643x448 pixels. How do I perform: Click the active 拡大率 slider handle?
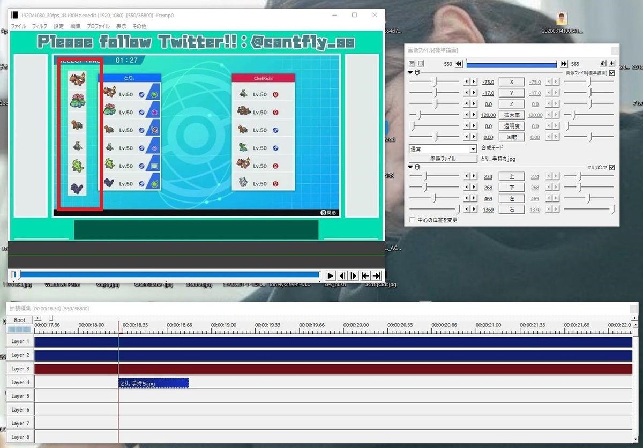[420, 115]
